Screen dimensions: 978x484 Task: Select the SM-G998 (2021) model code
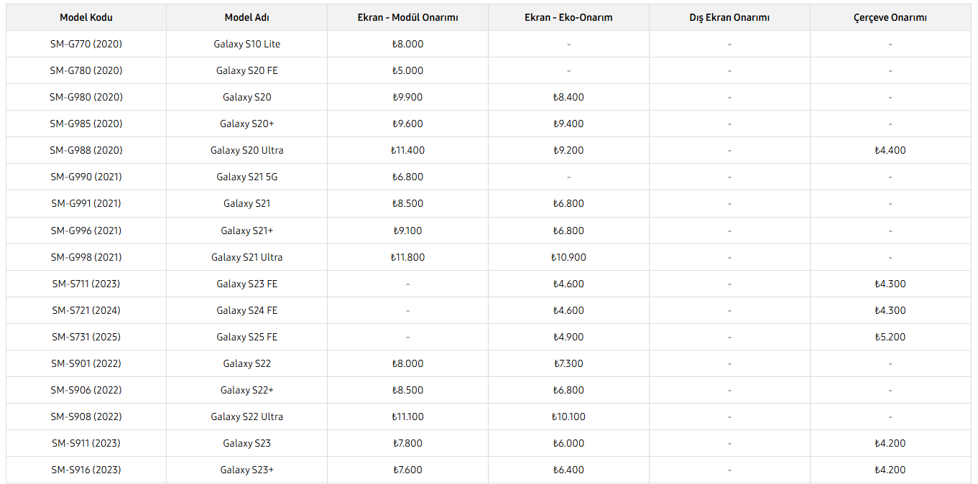coord(86,257)
